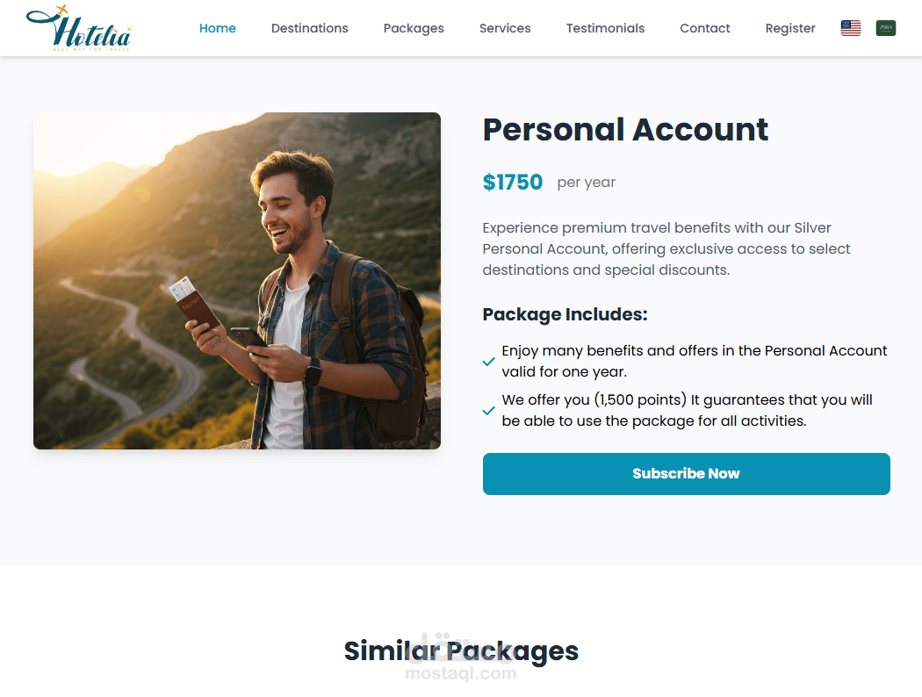Click the Hotelia logo

coord(79,28)
